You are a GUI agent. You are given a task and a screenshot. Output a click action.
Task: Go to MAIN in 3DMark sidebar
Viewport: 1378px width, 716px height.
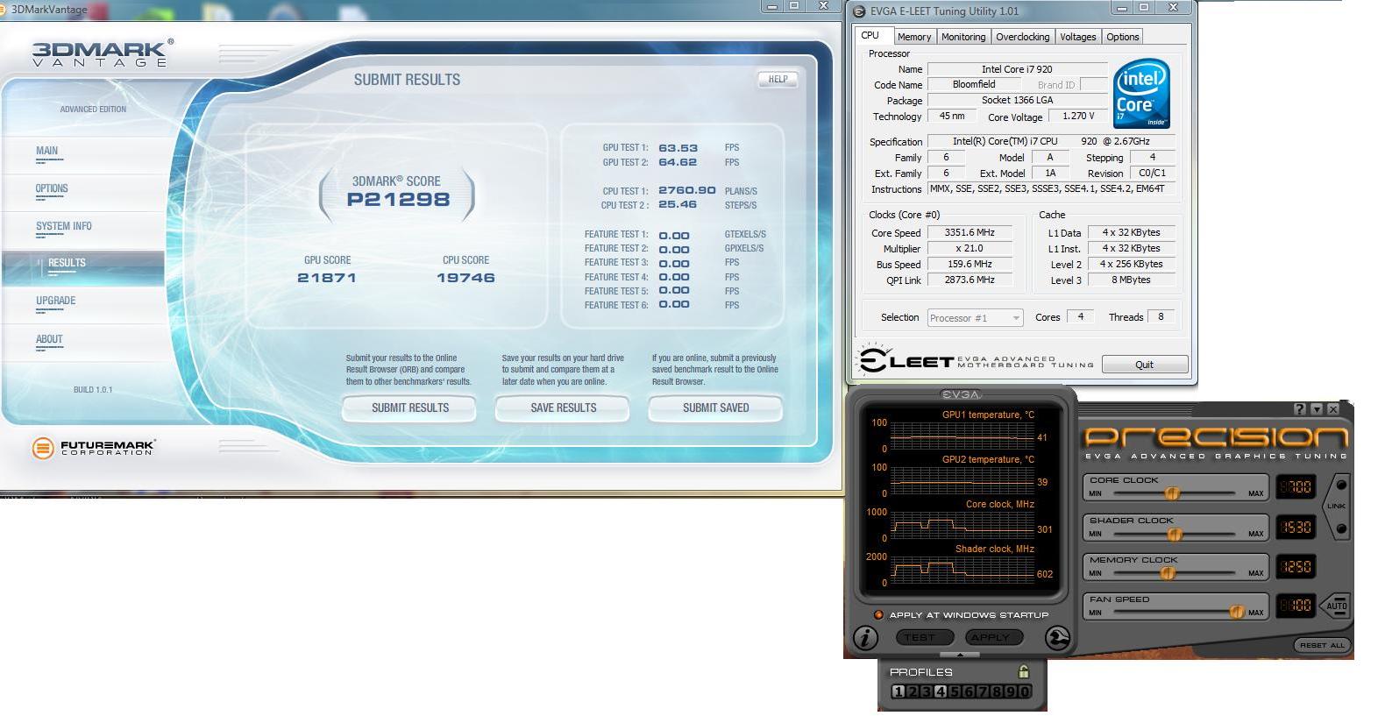[x=47, y=152]
